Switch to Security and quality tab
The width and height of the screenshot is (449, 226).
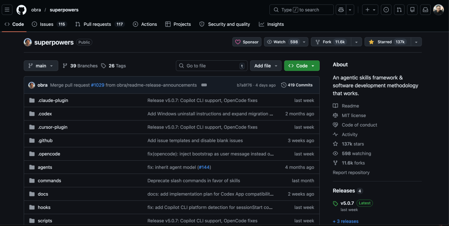click(225, 25)
